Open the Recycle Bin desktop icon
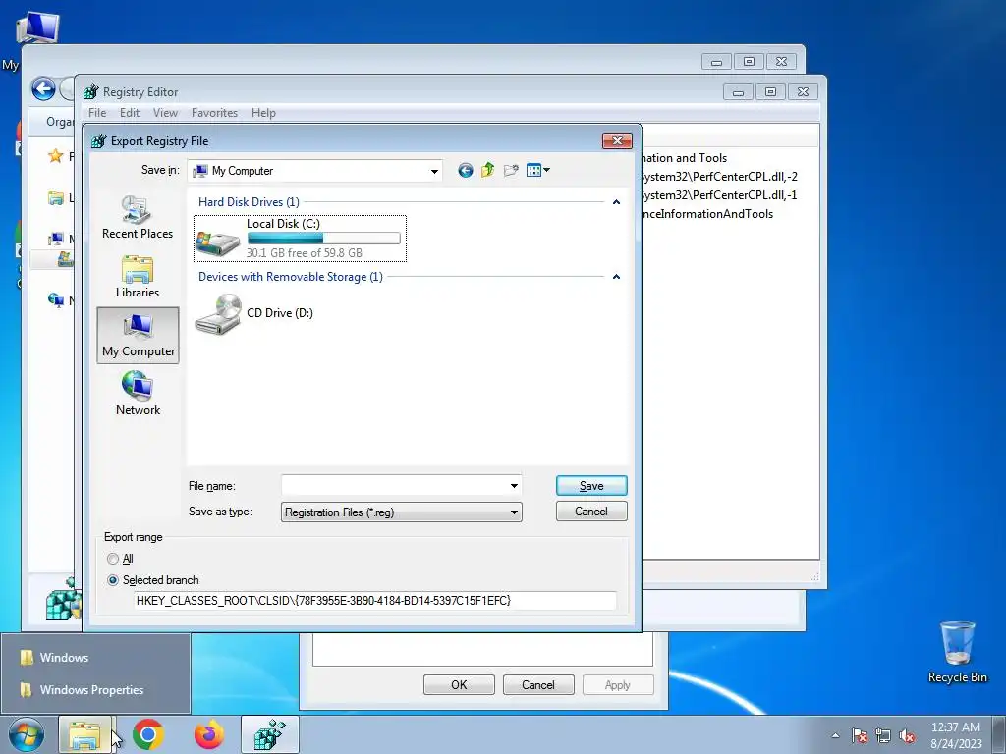The width and height of the screenshot is (1006, 754). (957, 652)
